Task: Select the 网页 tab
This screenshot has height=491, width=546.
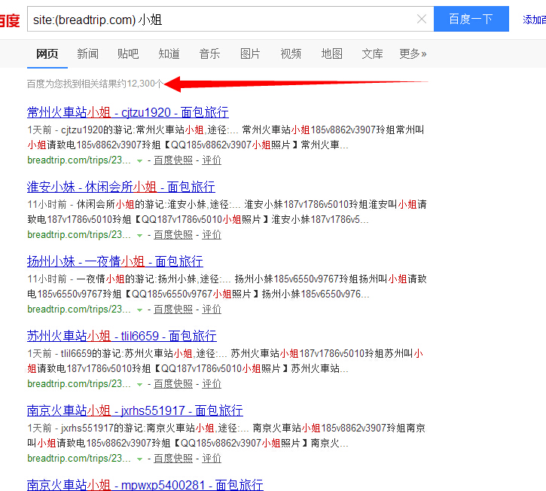Action: coord(47,53)
